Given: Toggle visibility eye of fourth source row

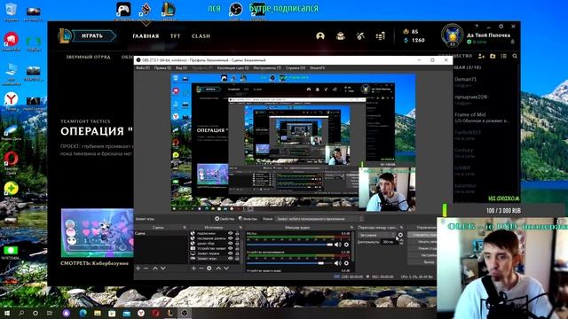Looking at the screenshot, I should point(231,248).
